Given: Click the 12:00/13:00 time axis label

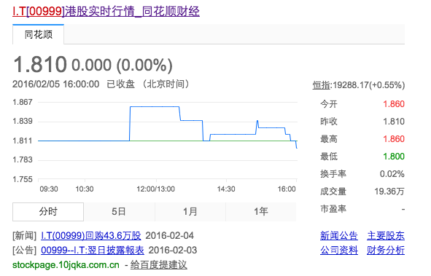Looking at the screenshot, I should [155, 189].
